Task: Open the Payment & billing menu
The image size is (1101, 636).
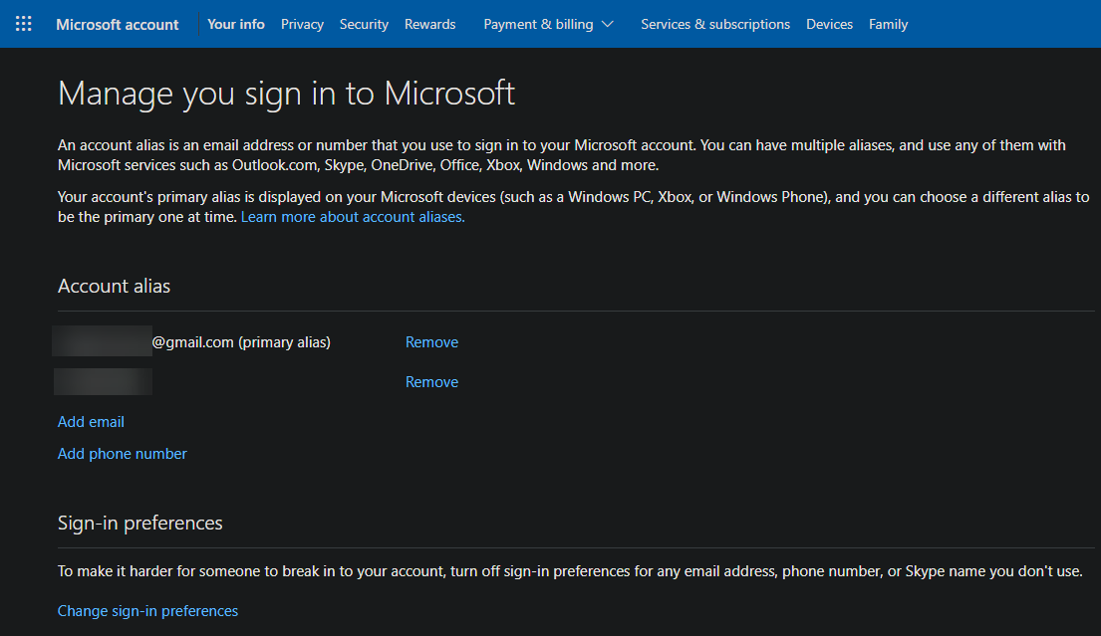Action: [538, 24]
